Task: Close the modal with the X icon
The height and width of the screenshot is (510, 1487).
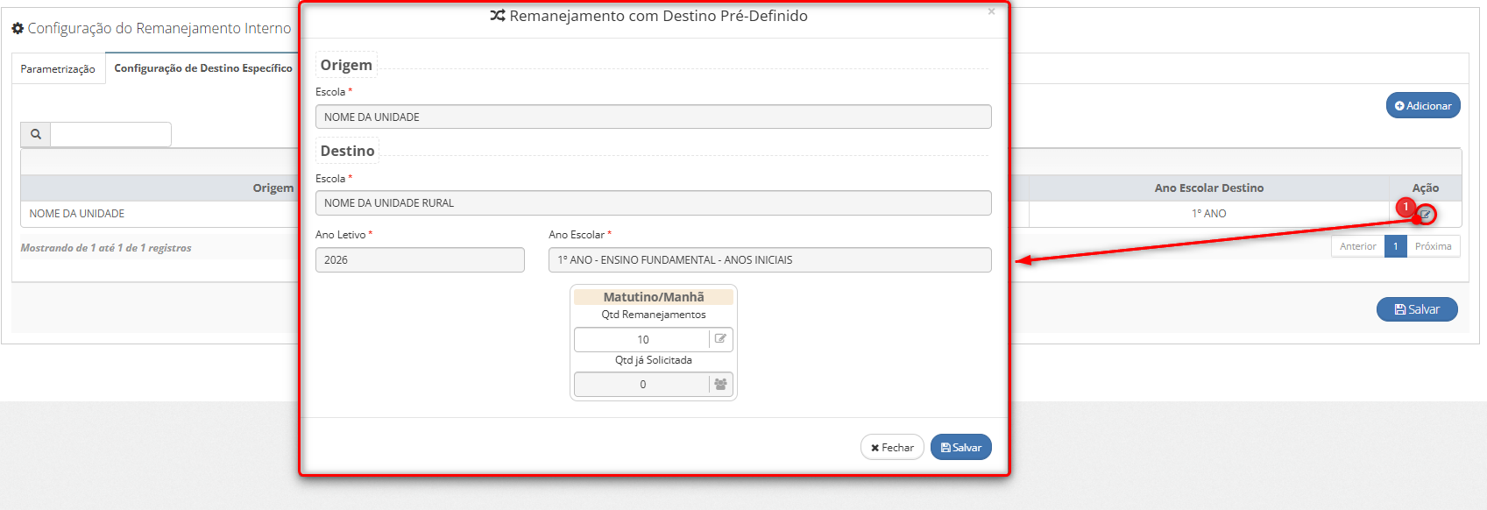Action: coord(991,12)
